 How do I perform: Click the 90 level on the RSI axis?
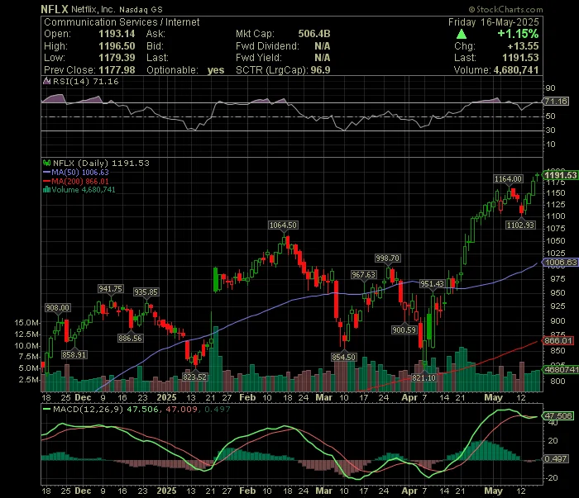550,88
